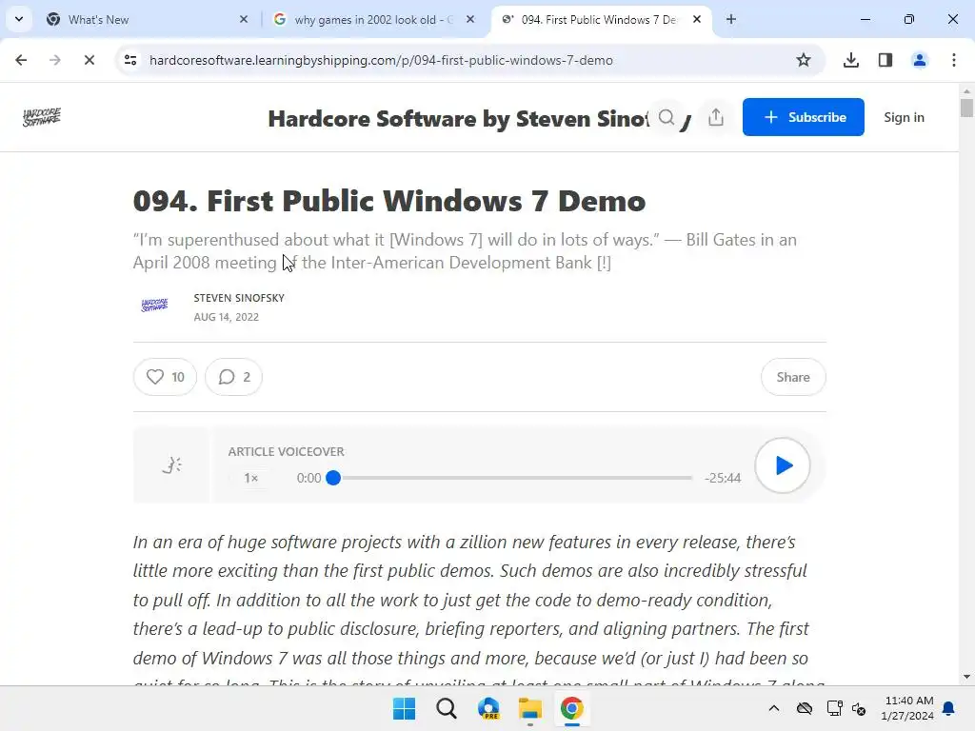The height and width of the screenshot is (731, 975).
Task: Click the header share upload icon
Action: tap(716, 117)
